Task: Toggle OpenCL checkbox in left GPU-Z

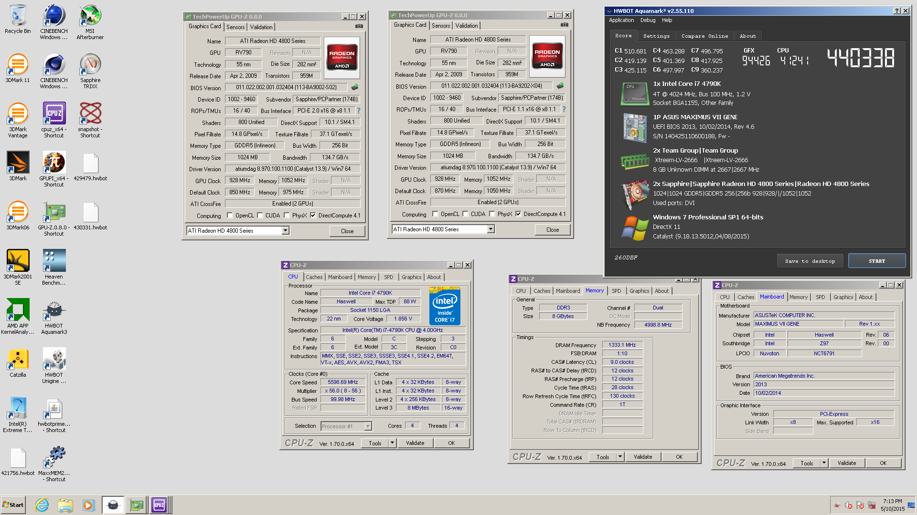Action: [x=230, y=216]
